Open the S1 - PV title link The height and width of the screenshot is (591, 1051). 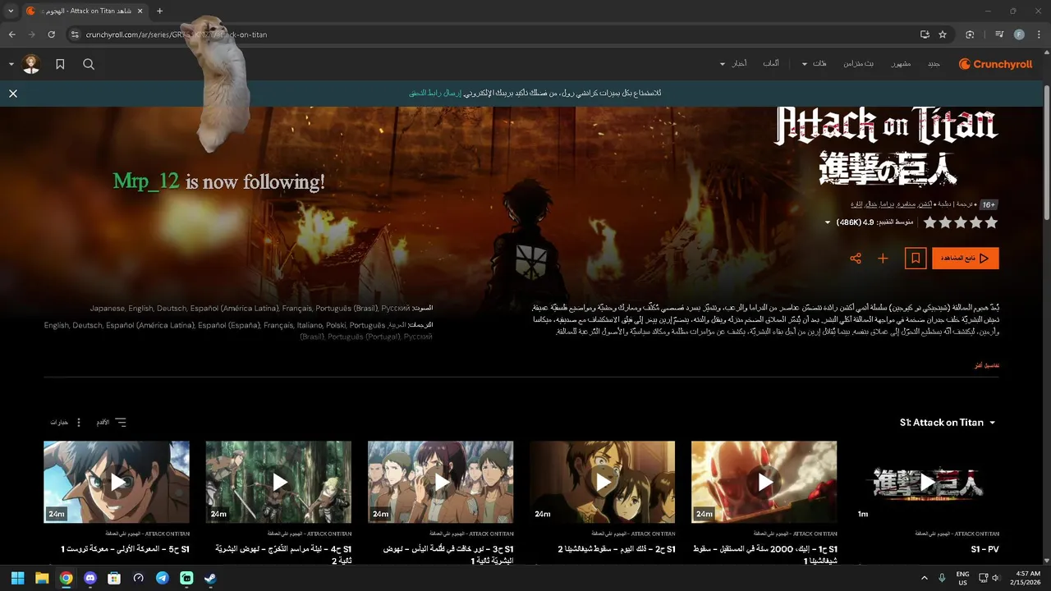point(984,549)
